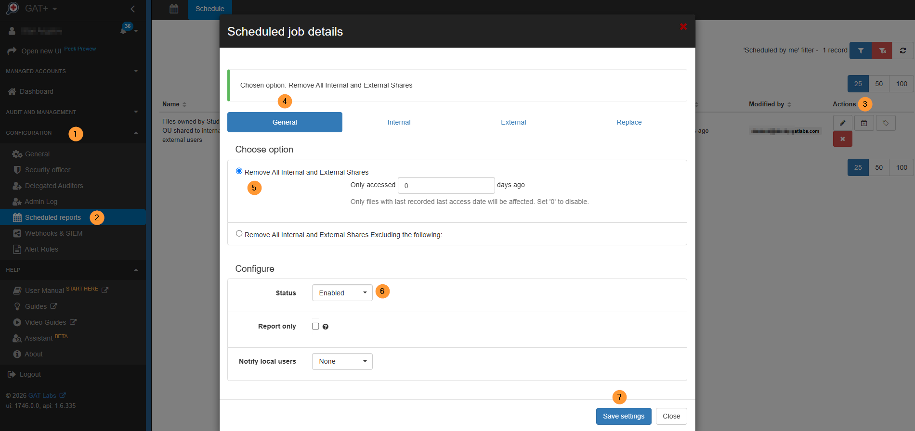Switch to the Internal tab

tap(399, 122)
